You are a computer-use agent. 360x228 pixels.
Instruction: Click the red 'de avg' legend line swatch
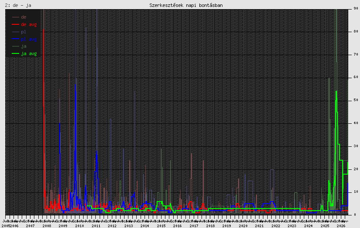pyautogui.click(x=15, y=24)
